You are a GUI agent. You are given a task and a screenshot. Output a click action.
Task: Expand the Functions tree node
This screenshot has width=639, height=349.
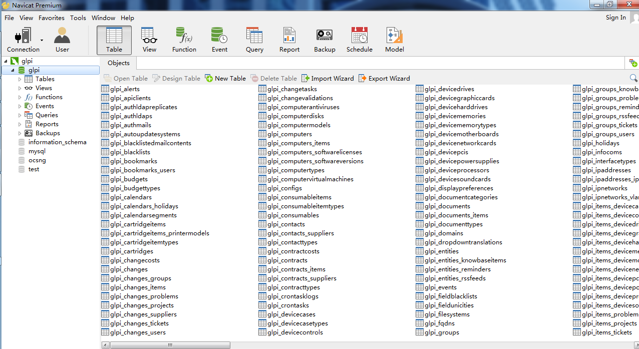pyautogui.click(x=20, y=97)
